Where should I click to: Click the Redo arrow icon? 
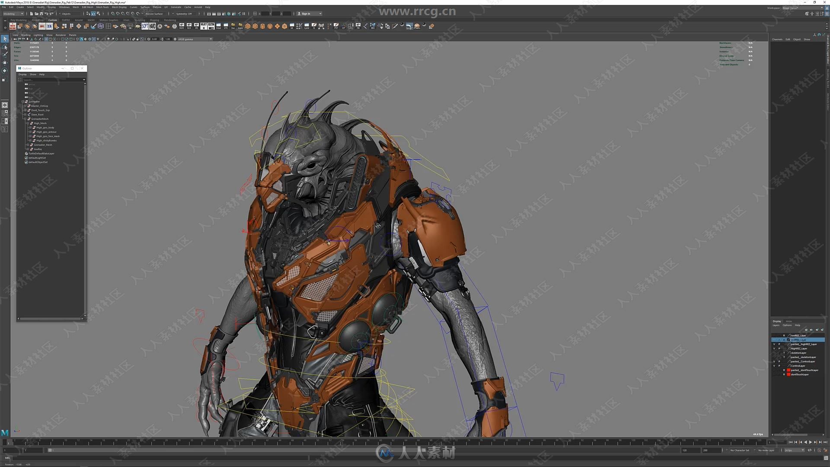click(51, 14)
